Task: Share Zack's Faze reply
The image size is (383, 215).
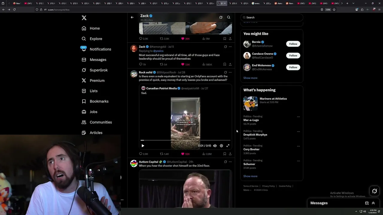Action: 230,64
